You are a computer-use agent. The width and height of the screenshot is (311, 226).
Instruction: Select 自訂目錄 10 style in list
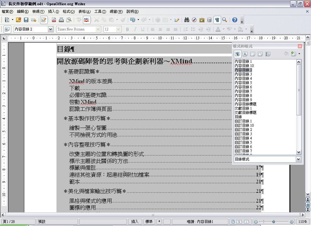tap(244, 125)
